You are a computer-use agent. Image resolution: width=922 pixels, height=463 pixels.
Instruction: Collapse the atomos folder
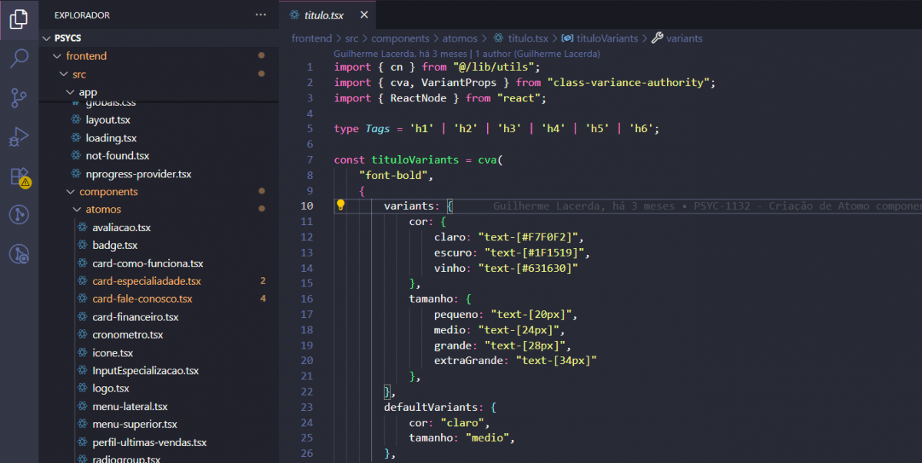[103, 210]
